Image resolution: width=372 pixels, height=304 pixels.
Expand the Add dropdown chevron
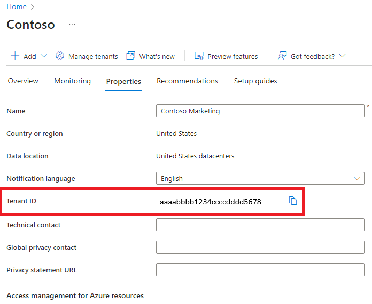44,56
